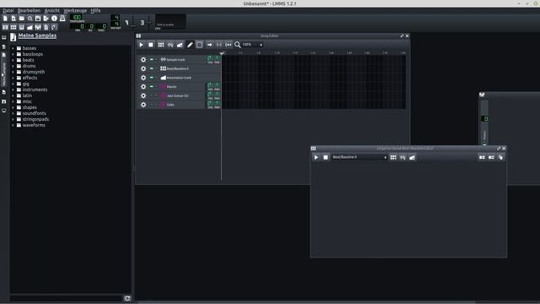
Task: Click the master volume slider
Action: point(133,23)
